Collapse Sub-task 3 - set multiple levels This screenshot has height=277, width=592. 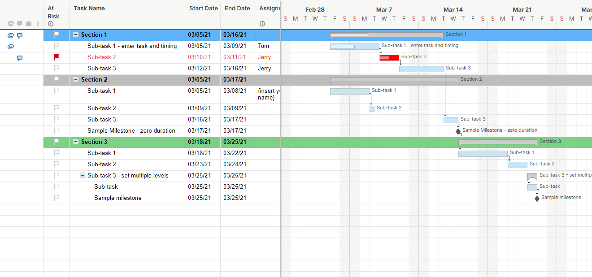[x=83, y=175]
